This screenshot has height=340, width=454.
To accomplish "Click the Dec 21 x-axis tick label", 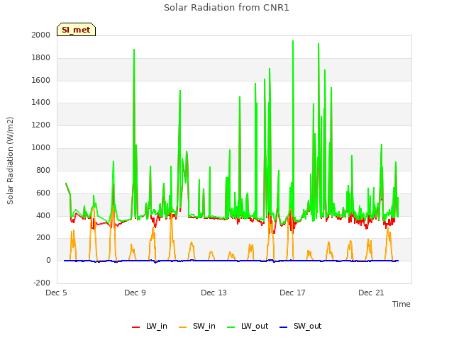I will click(x=371, y=293).
